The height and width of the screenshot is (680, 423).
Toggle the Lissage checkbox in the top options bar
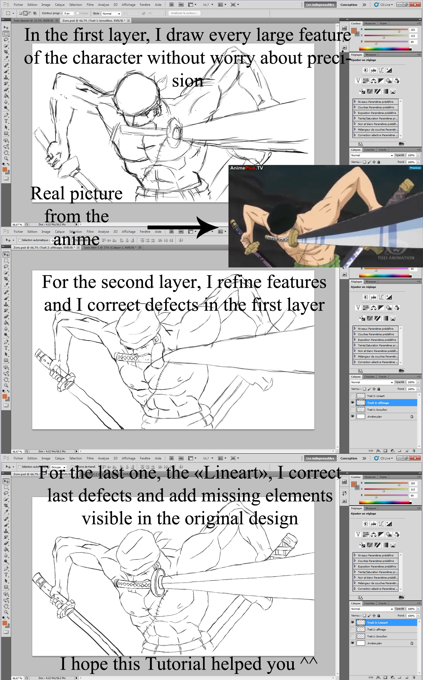tap(77, 13)
